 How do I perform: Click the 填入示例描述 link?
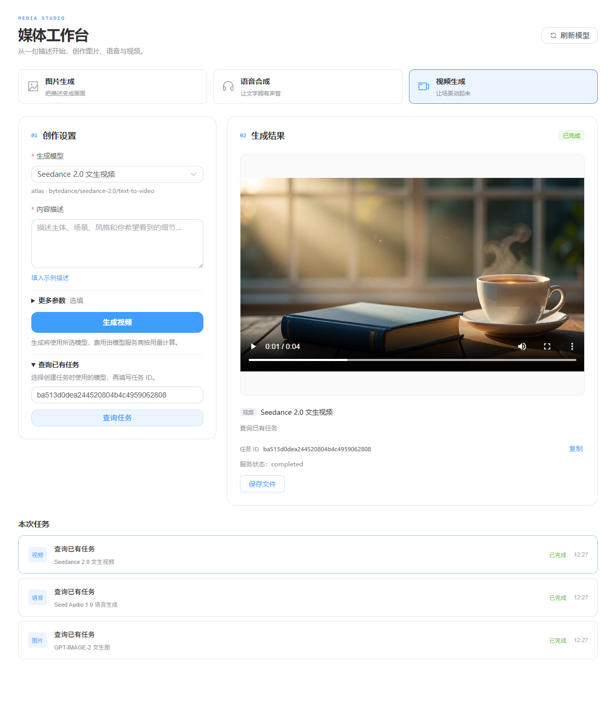click(x=50, y=278)
